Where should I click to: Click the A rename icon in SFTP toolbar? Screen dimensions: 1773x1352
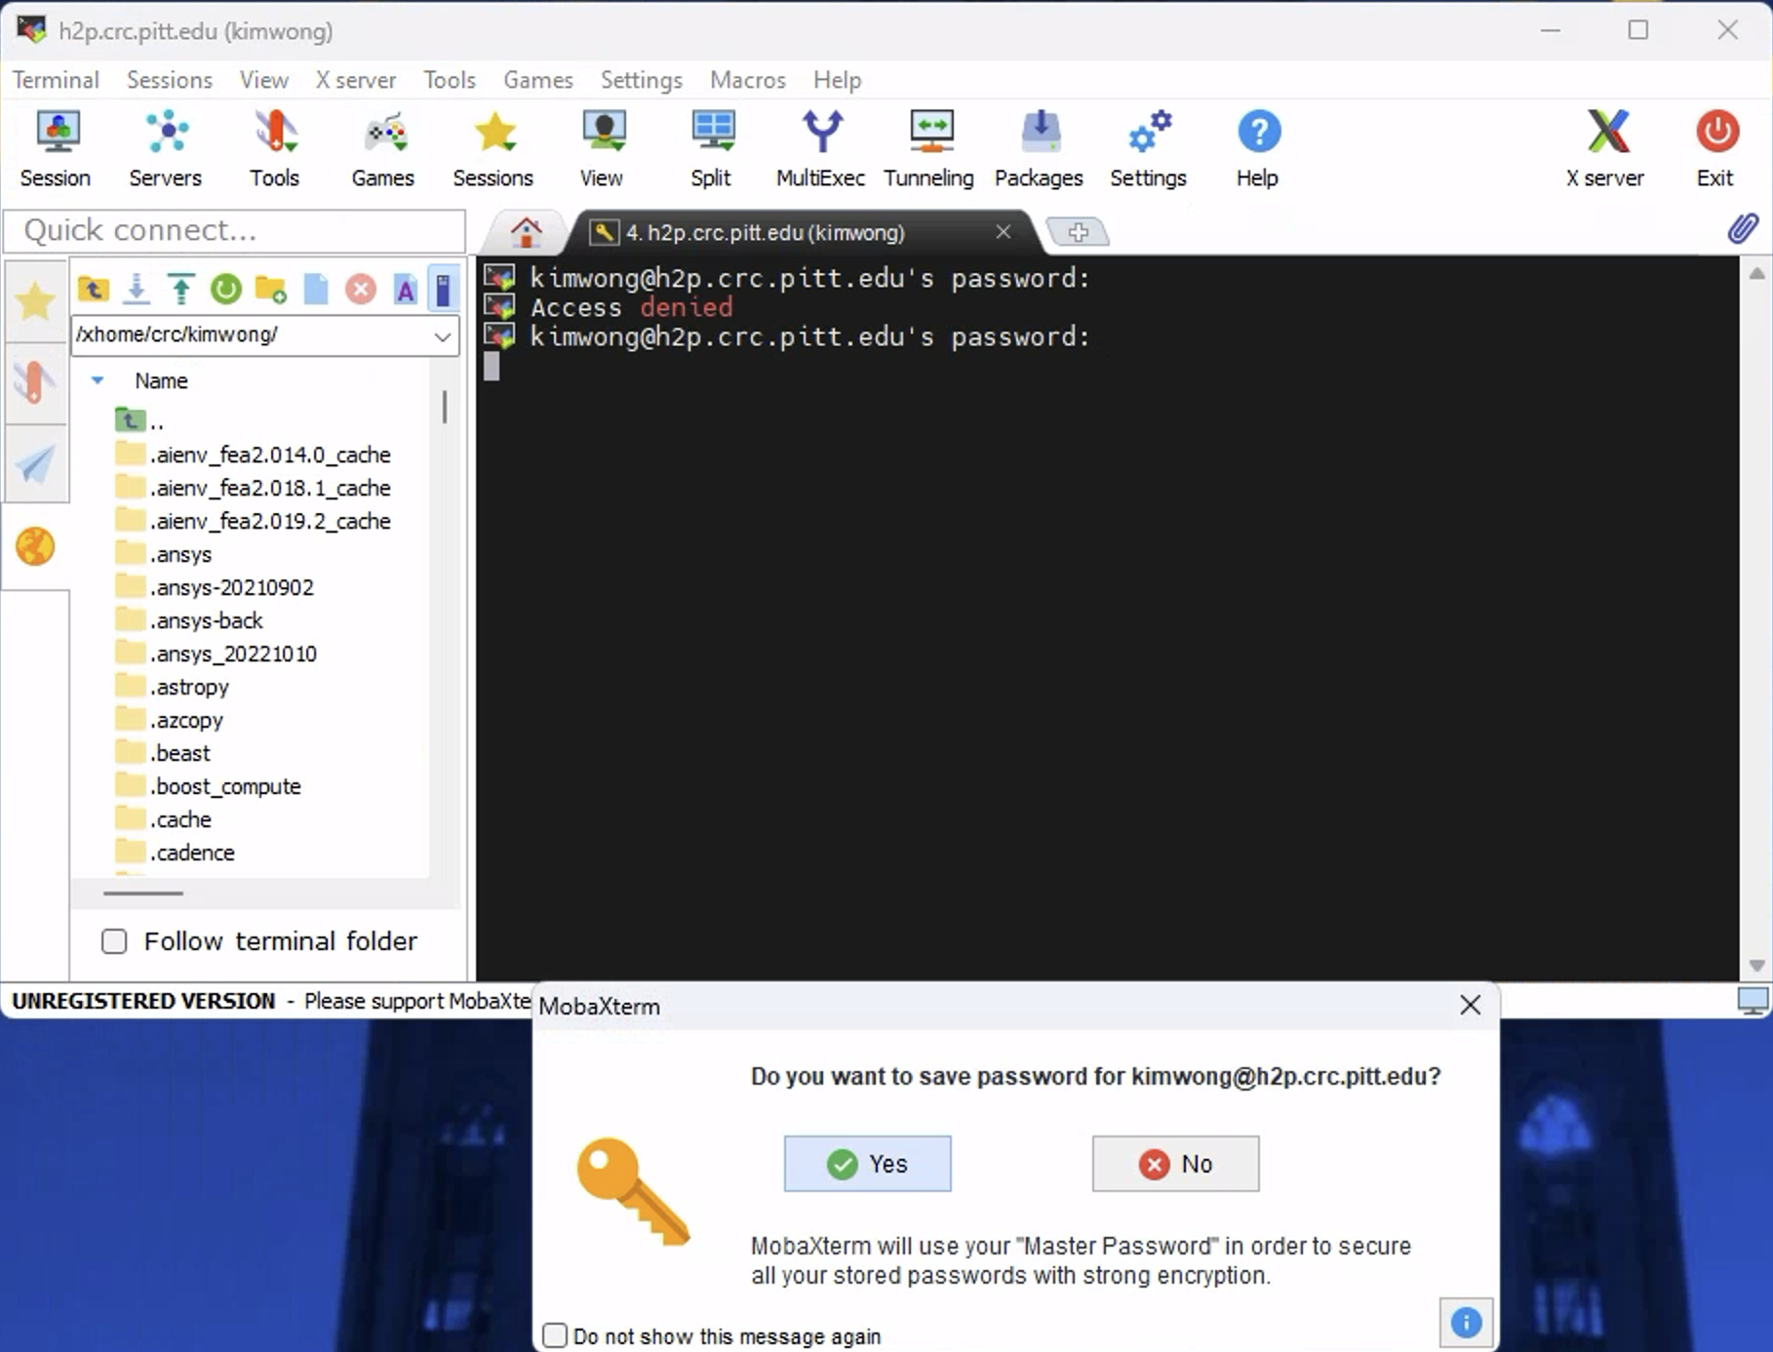[x=406, y=289]
